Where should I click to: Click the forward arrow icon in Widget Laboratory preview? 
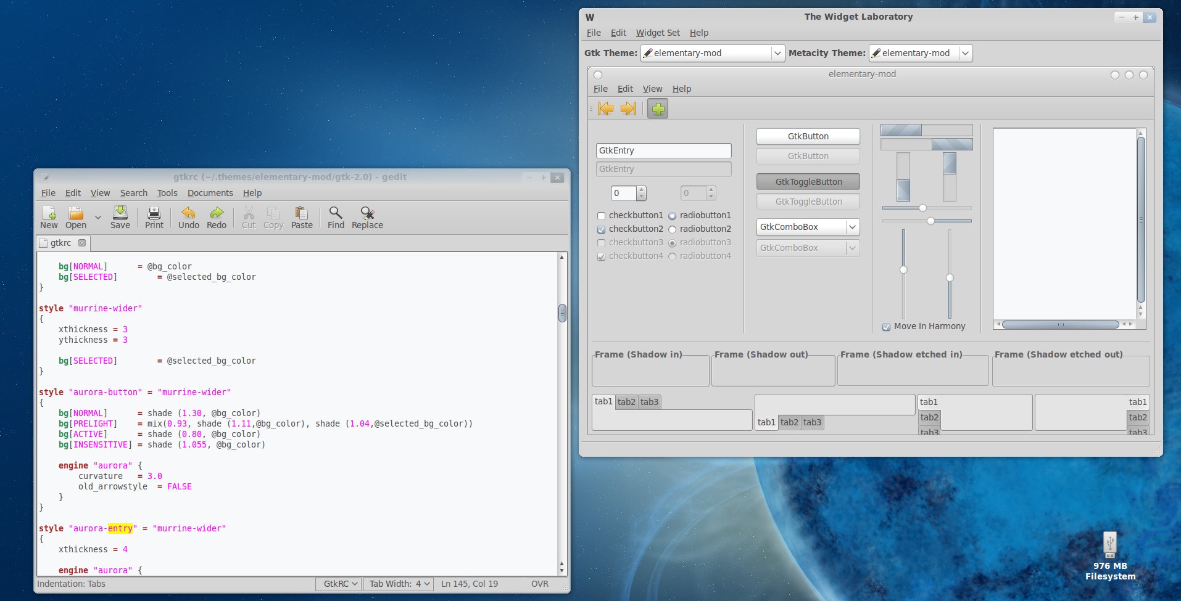click(x=628, y=108)
